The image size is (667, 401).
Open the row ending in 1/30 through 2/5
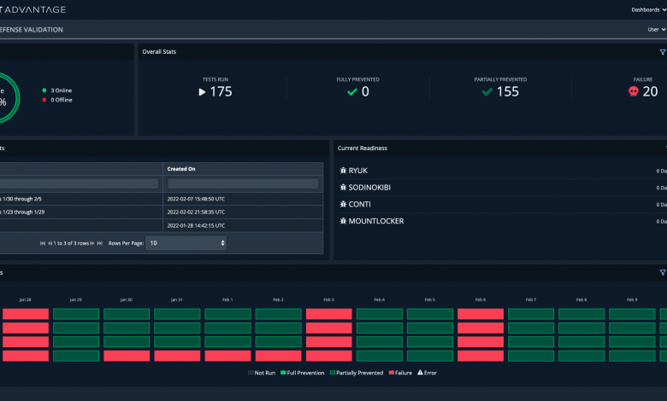81,199
